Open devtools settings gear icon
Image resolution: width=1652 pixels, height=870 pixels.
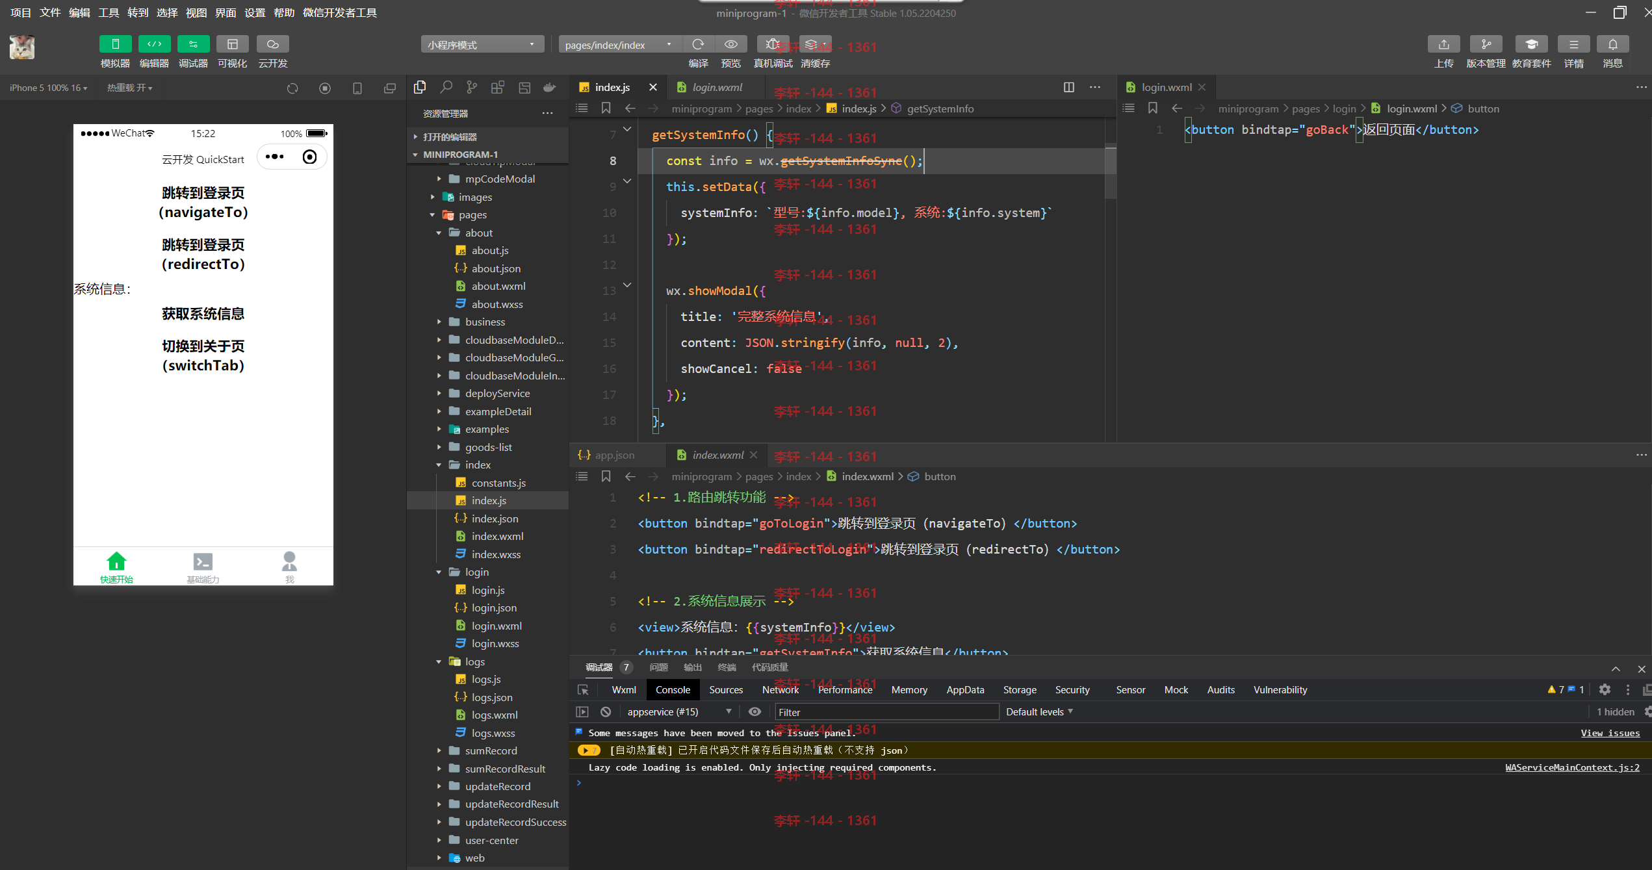[1605, 690]
